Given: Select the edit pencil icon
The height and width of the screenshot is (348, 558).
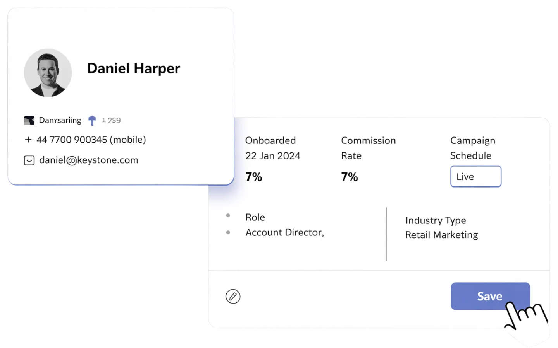Looking at the screenshot, I should coord(234,296).
